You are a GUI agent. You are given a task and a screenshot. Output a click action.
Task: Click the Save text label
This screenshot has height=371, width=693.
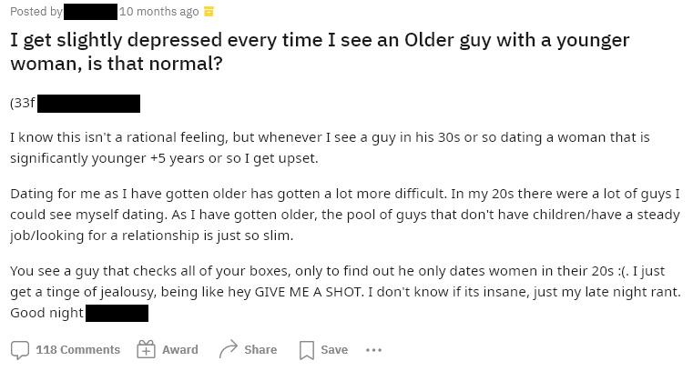(x=334, y=349)
